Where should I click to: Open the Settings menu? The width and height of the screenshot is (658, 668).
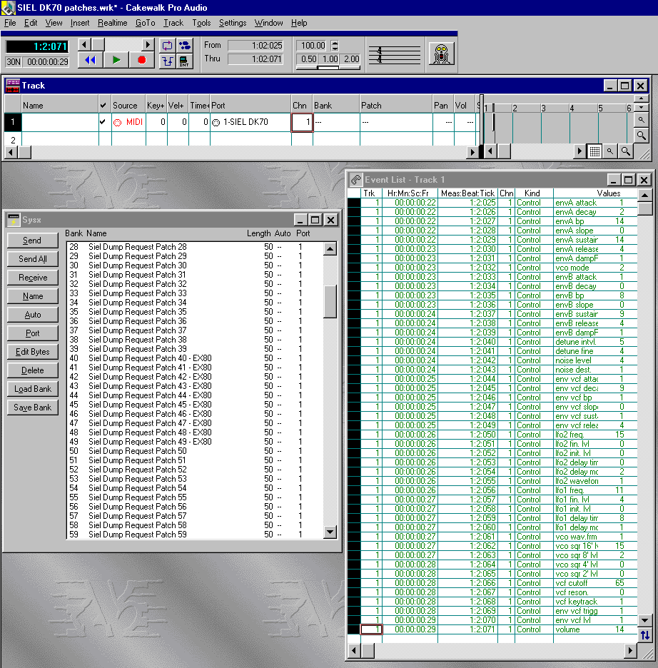pos(233,23)
